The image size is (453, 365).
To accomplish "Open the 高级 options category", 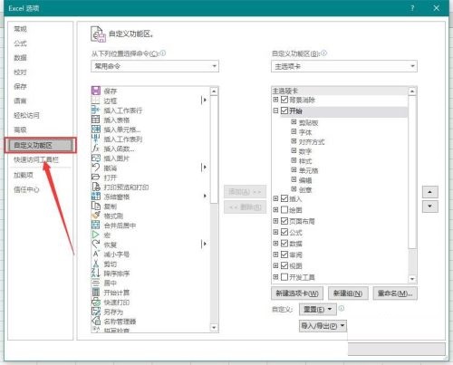I will pos(20,130).
